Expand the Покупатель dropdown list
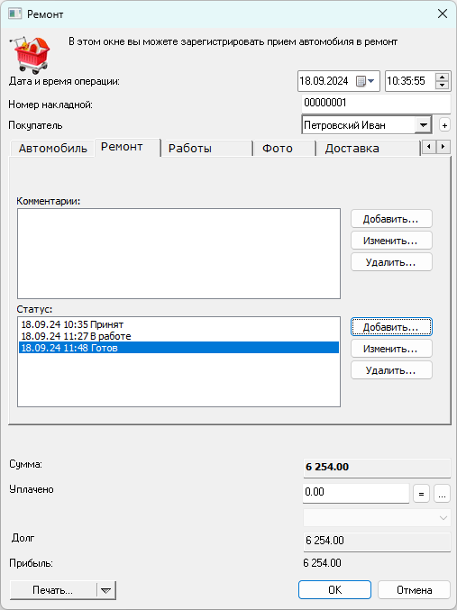Screen dimensions: 457x610 coord(423,125)
